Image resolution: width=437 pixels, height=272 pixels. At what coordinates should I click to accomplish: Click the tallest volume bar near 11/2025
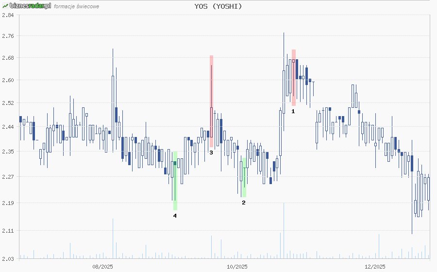pos(284,231)
